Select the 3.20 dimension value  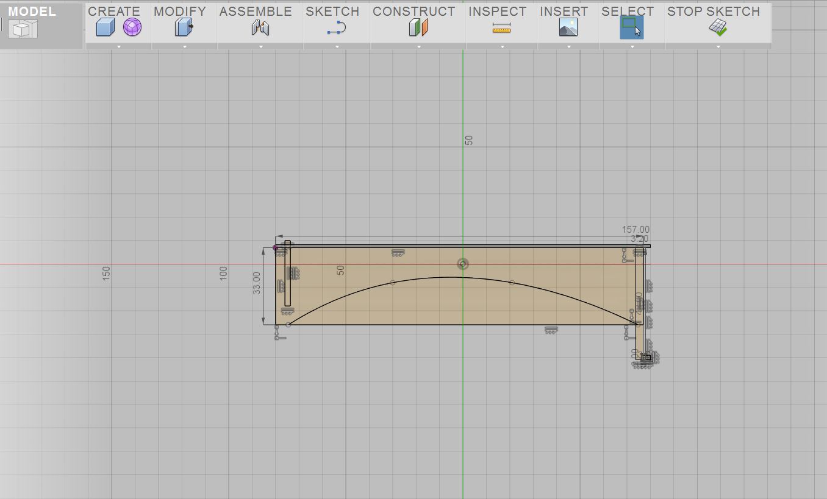639,239
